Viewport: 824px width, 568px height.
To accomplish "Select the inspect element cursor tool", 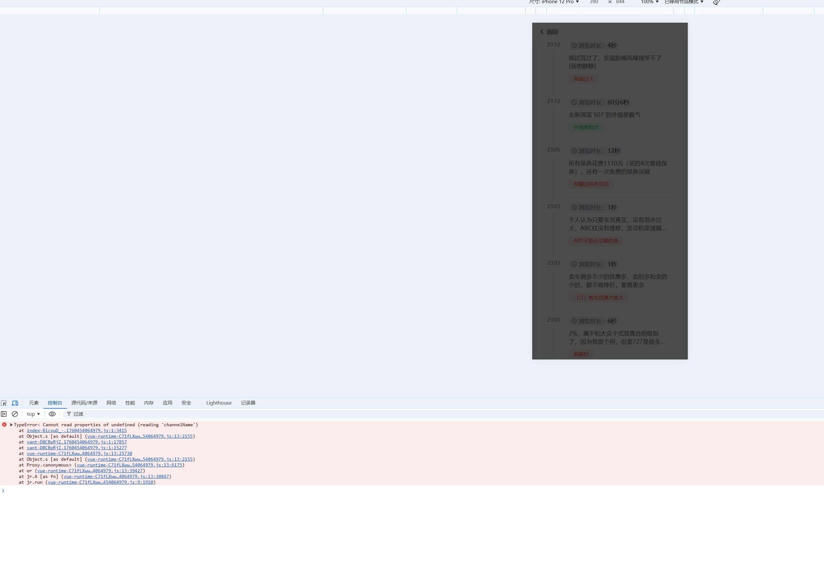I will 4,403.
